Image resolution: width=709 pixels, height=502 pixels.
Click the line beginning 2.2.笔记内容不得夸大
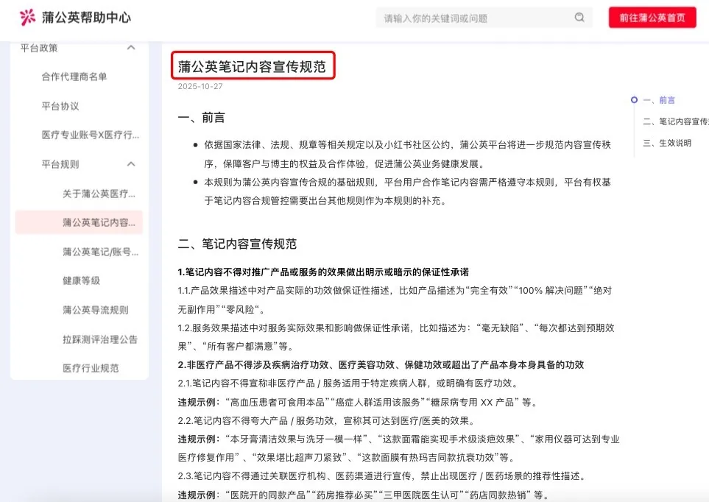326,420
